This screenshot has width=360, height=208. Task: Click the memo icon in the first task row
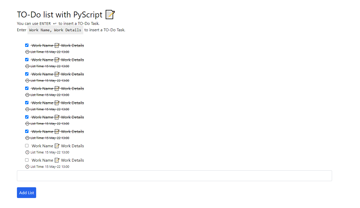(x=57, y=46)
